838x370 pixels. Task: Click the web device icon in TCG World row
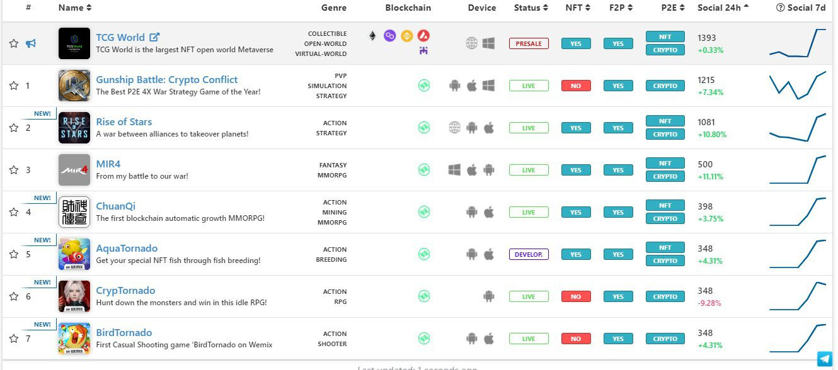coord(472,43)
